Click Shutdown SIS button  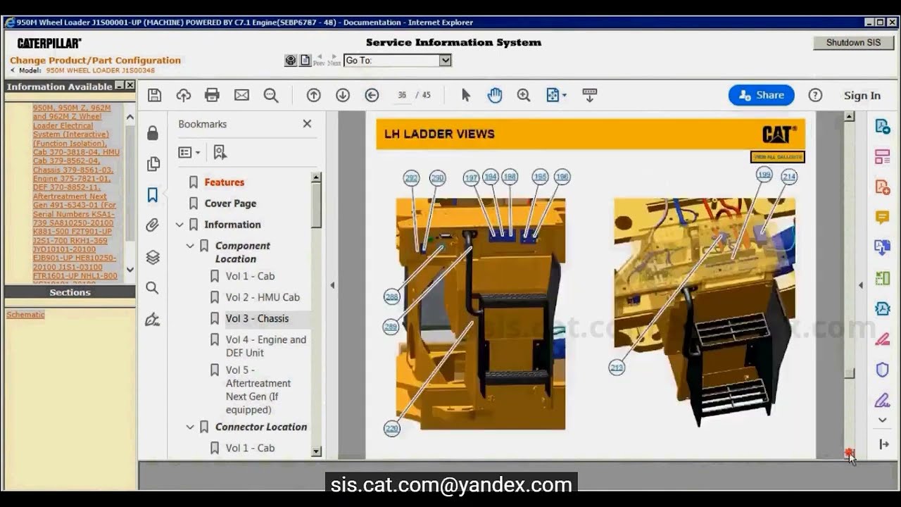[x=853, y=42]
